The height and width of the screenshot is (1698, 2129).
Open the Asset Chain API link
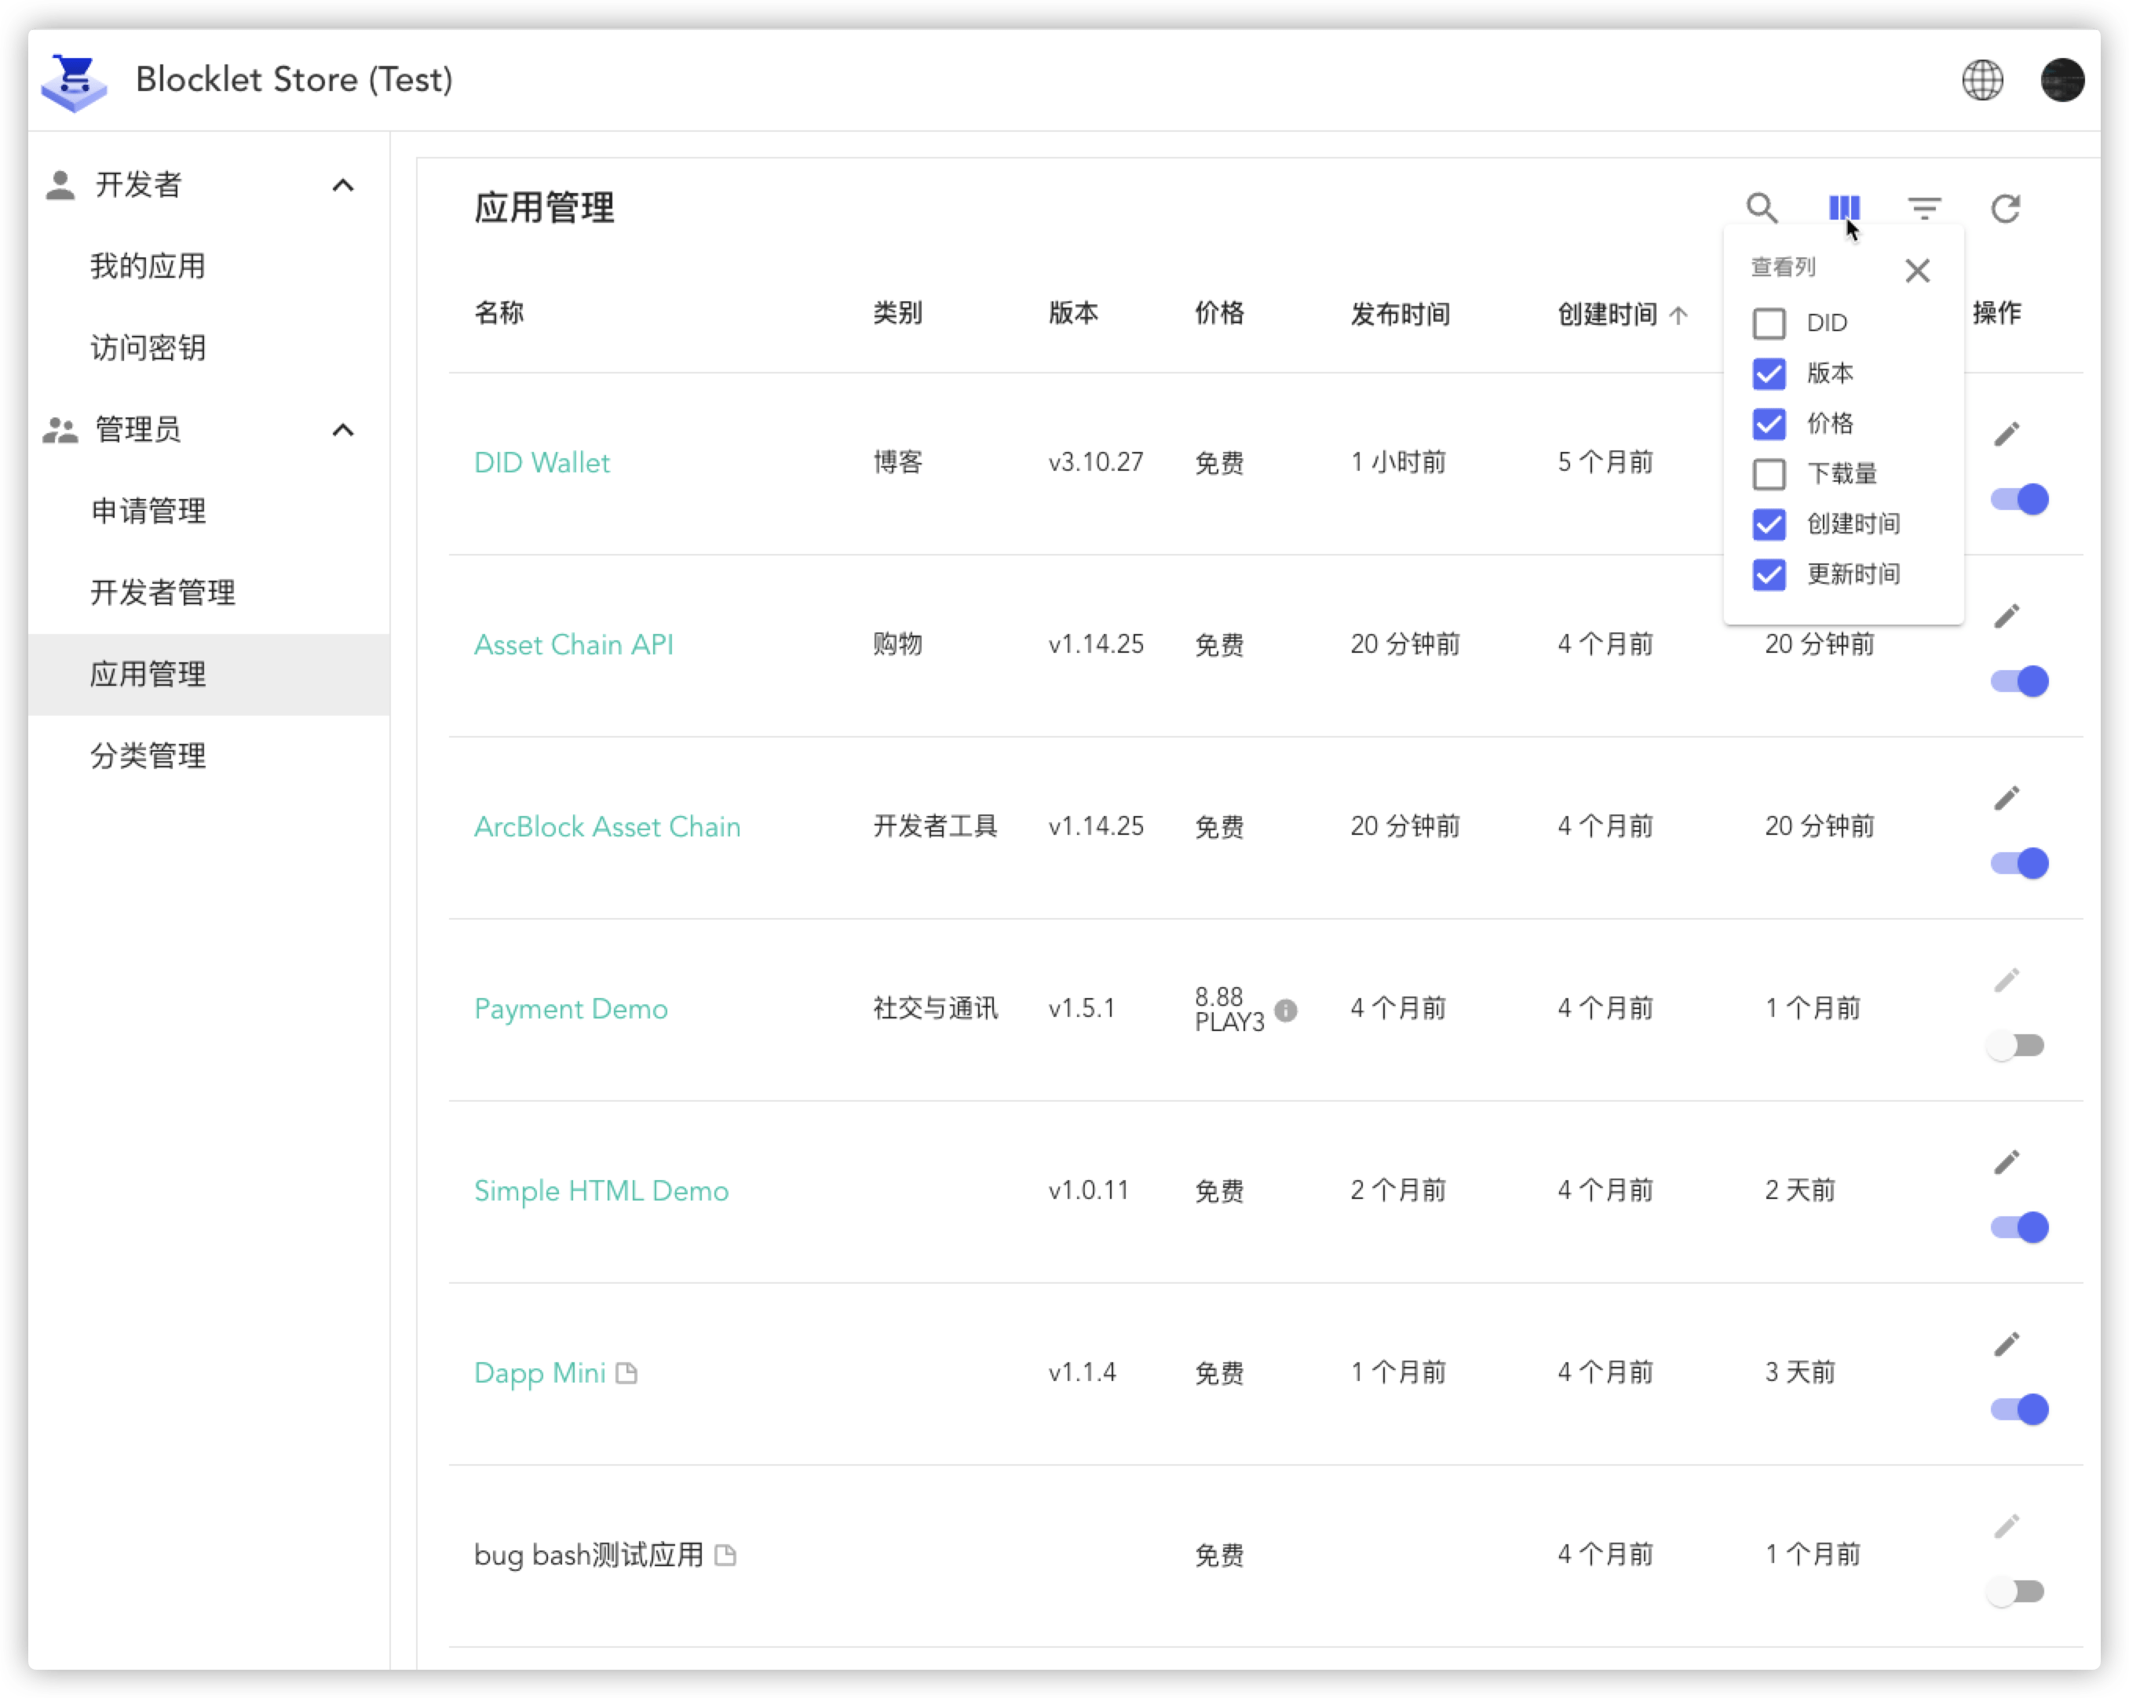[574, 646]
